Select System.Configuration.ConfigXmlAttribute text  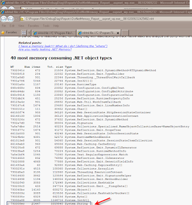(x=99, y=91)
